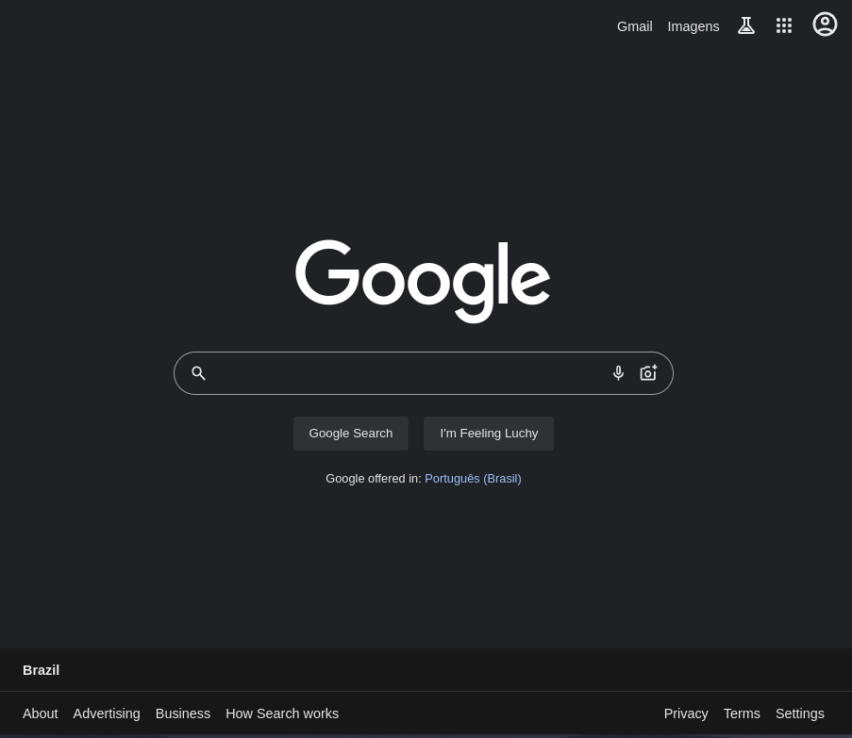Open voice search with the microphone icon

tap(618, 372)
